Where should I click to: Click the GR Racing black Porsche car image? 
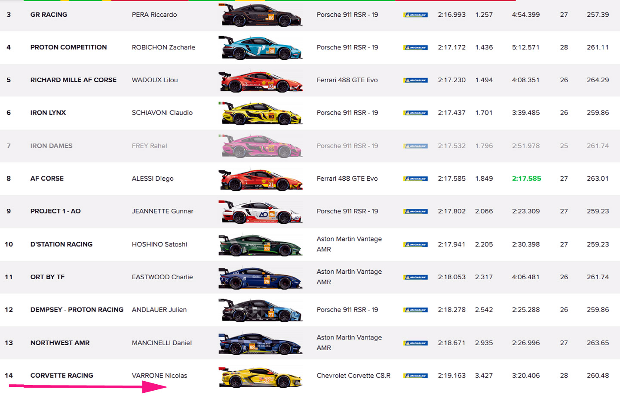(261, 15)
